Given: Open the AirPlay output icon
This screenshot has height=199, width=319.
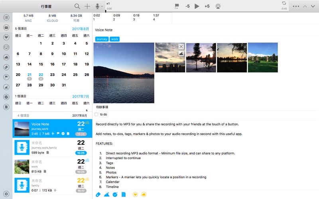Looking at the screenshot, I should pyautogui.click(x=218, y=6).
